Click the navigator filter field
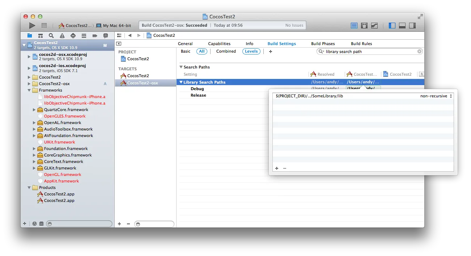This screenshot has width=471, height=256. coord(80,224)
